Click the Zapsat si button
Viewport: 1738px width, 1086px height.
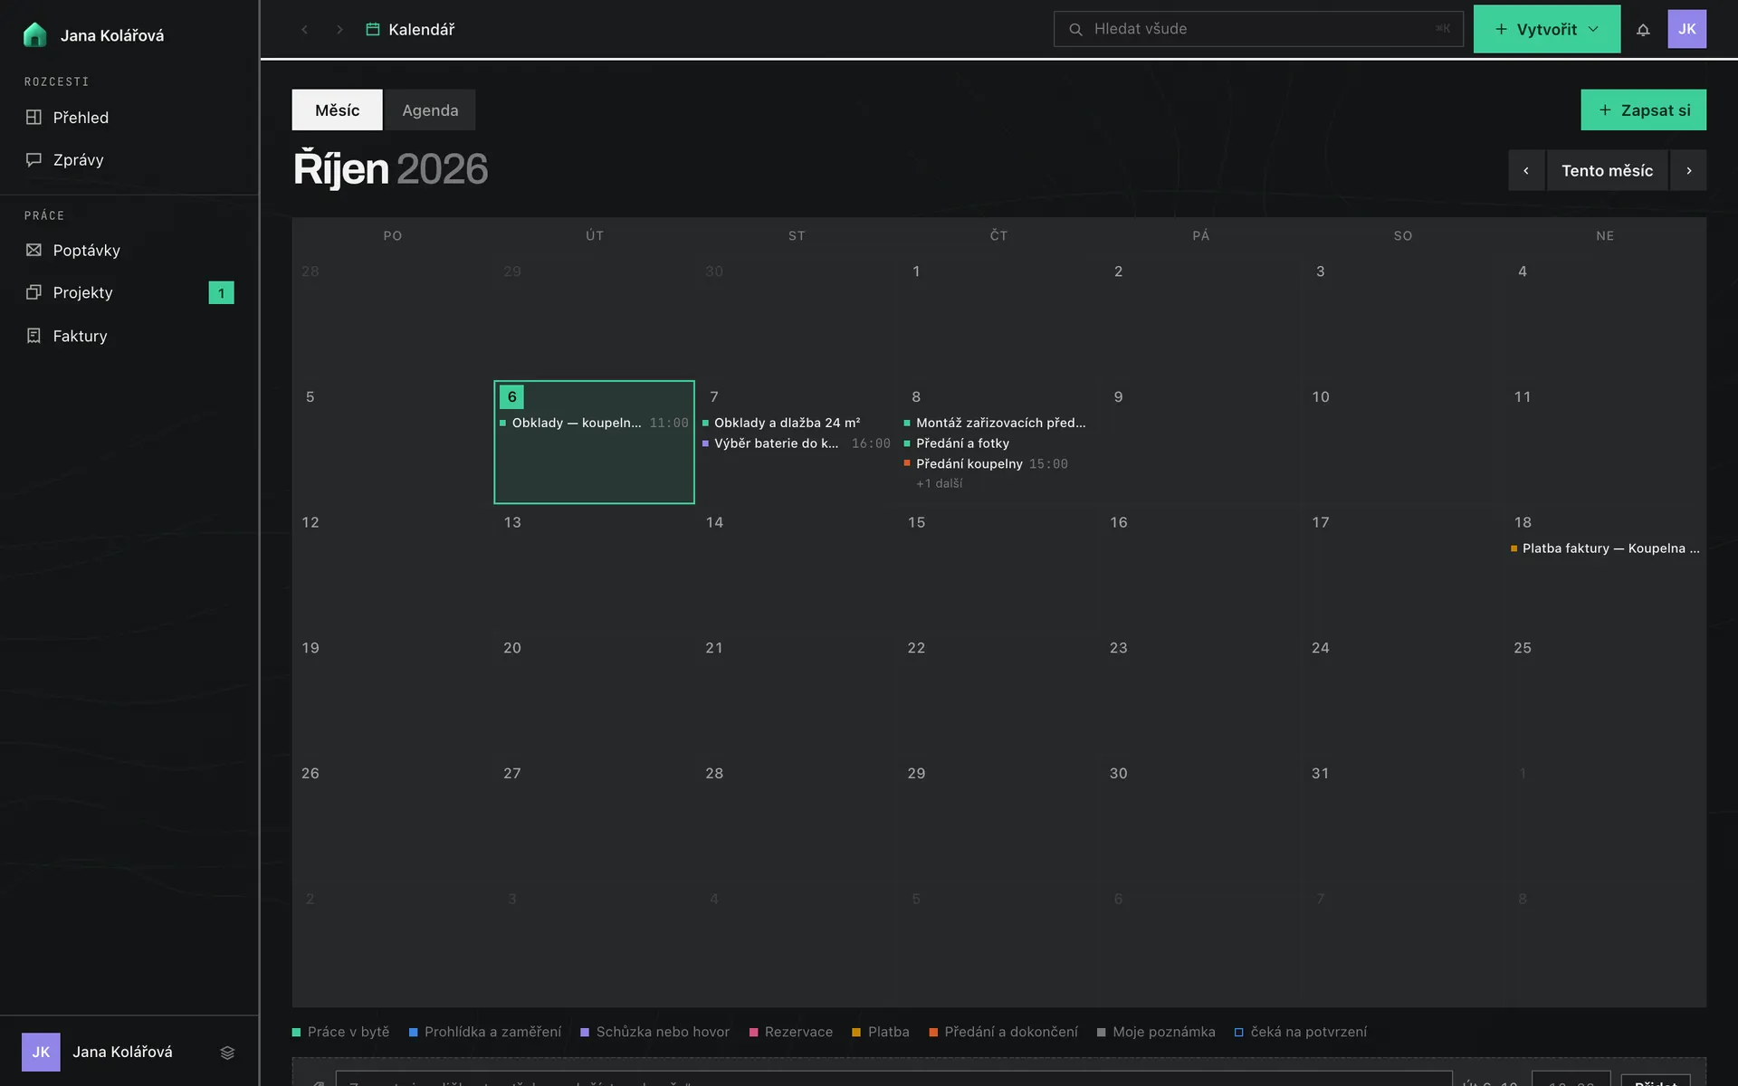coord(1644,110)
